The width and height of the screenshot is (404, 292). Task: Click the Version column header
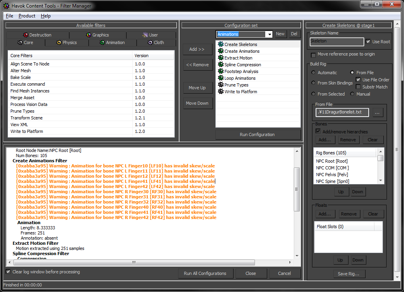(x=153, y=56)
